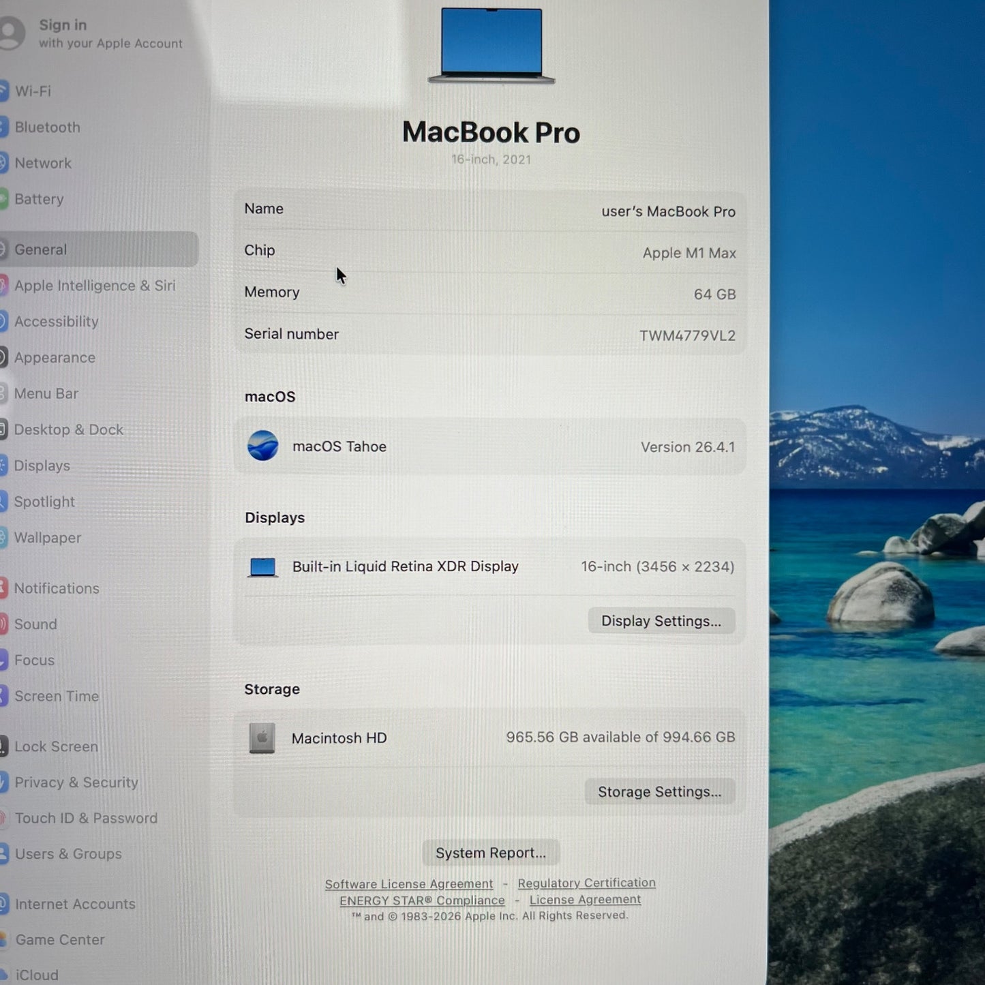This screenshot has height=985, width=985.
Task: Click the "Version 26.4.1" text
Action: coord(688,448)
